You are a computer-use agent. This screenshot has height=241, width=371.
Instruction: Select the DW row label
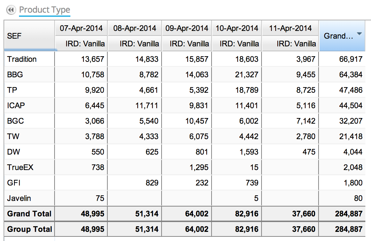click(x=13, y=152)
